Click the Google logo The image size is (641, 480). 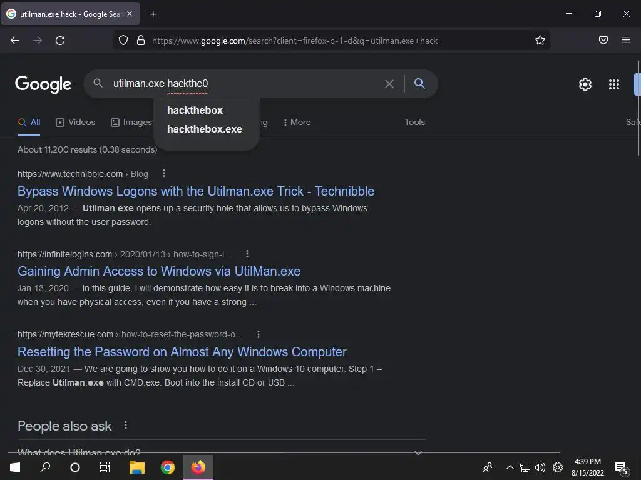[43, 84]
